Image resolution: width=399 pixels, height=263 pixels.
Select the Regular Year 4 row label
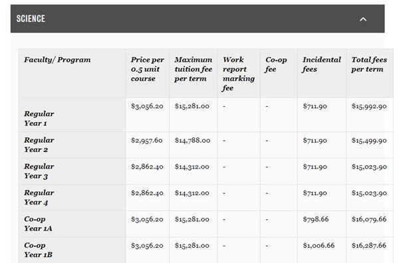point(39,197)
